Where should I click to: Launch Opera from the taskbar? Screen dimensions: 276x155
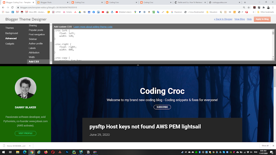point(53,152)
